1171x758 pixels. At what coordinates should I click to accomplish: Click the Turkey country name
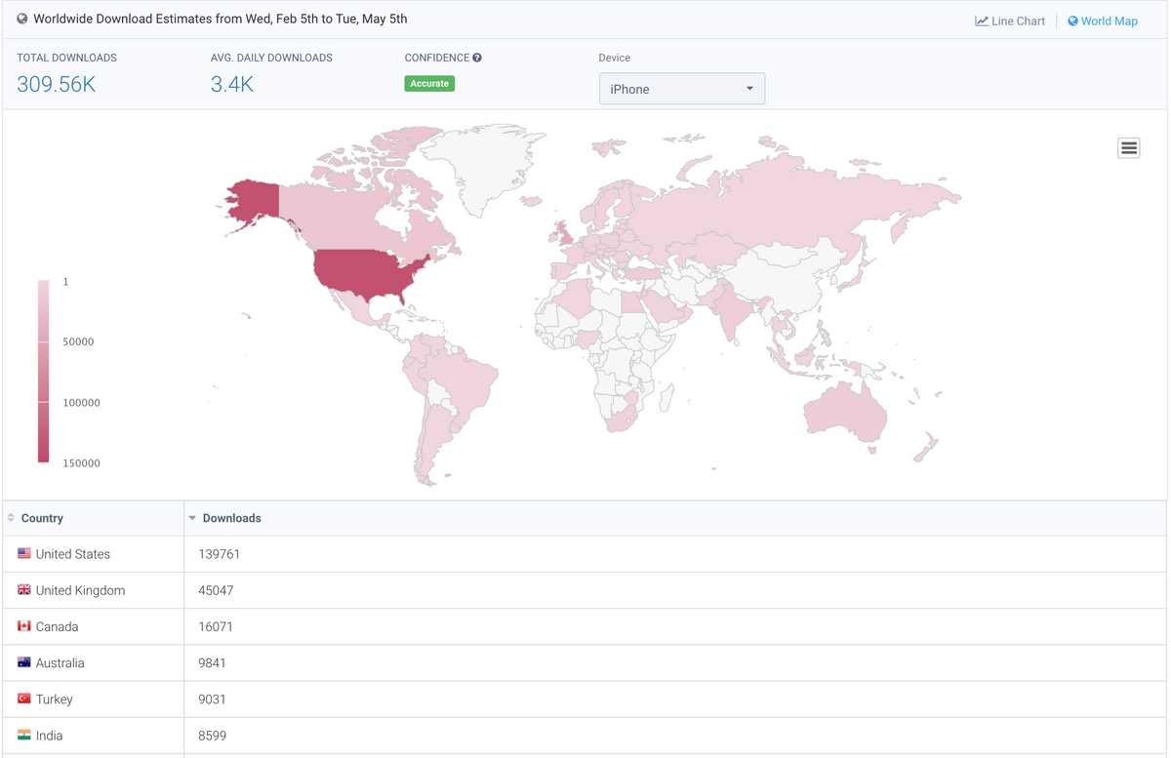pos(55,699)
